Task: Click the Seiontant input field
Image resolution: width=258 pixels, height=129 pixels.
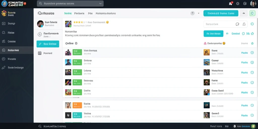Action: [225, 24]
